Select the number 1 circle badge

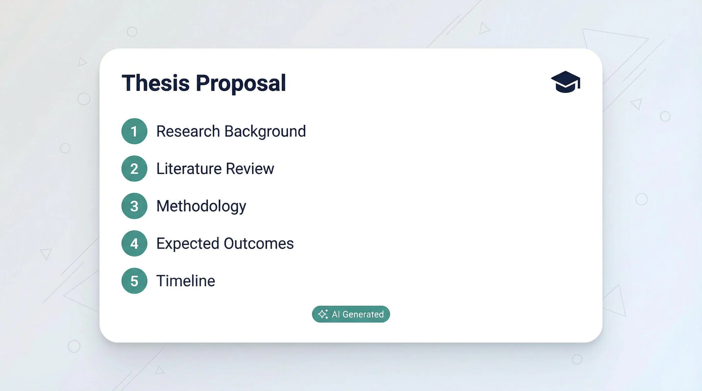pyautogui.click(x=134, y=131)
